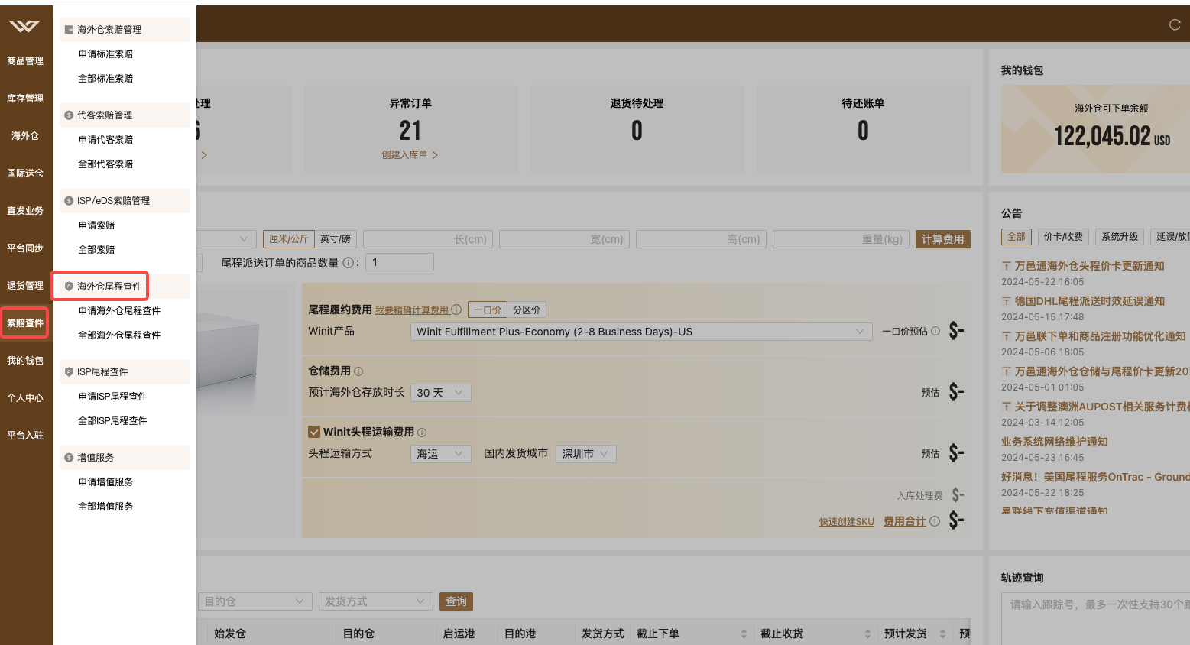Screen dimensions: 1190x645
Task: Open 平台入驻 in left sidebar
Action: pyautogui.click(x=25, y=436)
